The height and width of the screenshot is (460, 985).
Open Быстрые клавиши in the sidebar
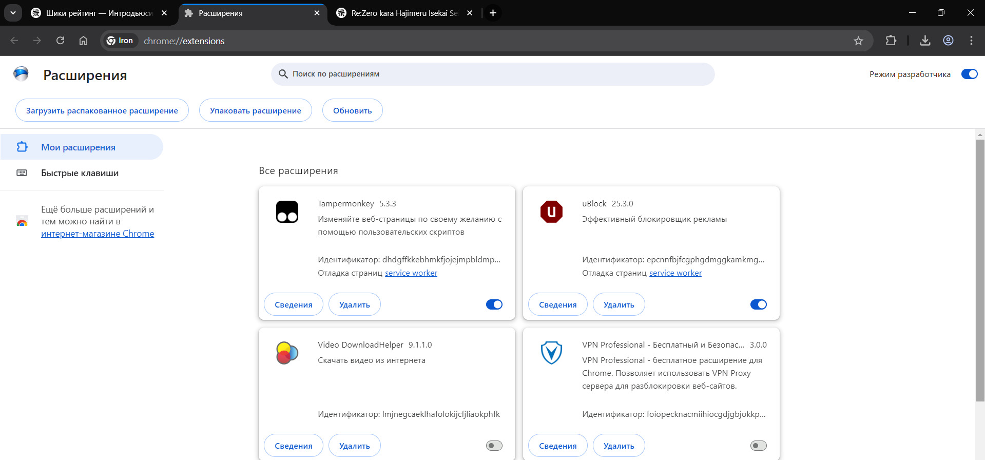coord(80,173)
